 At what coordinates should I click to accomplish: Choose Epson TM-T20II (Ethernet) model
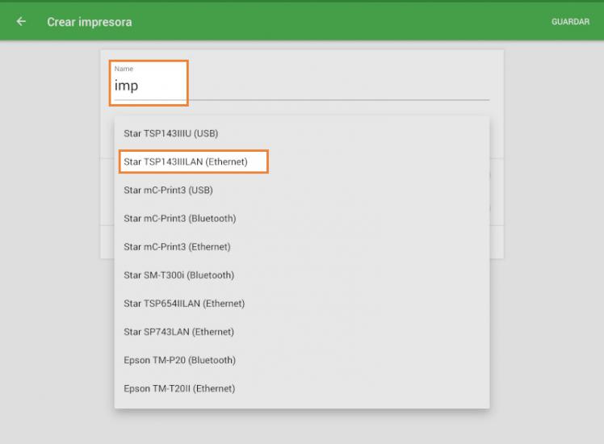tap(179, 388)
